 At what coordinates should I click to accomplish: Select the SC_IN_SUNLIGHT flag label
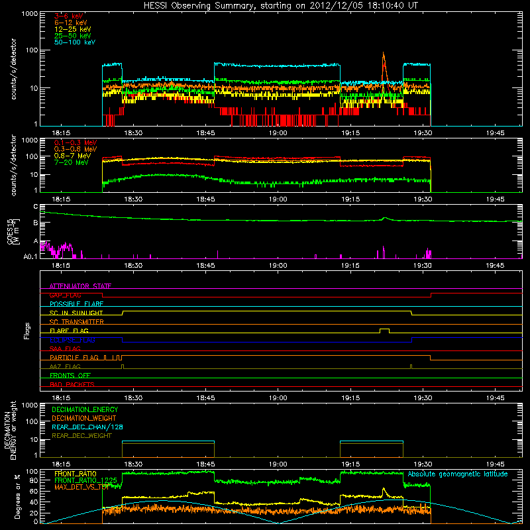76,313
